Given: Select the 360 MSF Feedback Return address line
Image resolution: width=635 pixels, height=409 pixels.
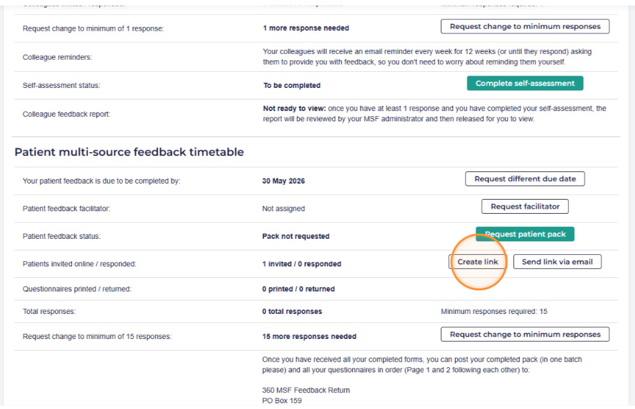Looking at the screenshot, I should point(306,390).
